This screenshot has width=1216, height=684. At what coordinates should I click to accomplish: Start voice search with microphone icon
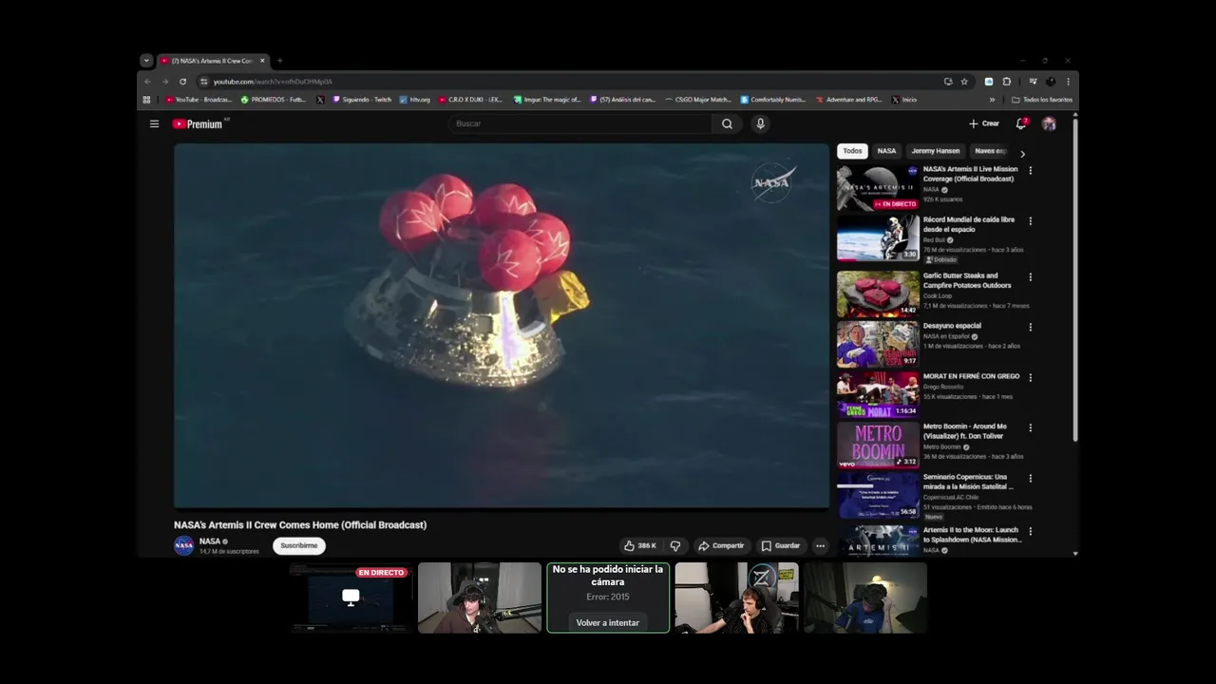coord(760,123)
